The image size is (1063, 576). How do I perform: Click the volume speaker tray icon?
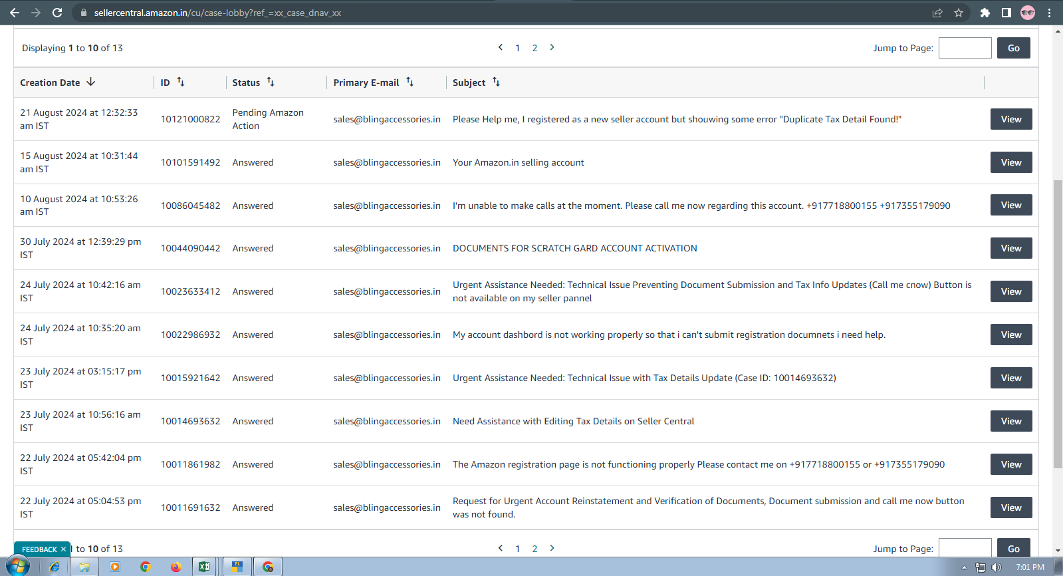(x=996, y=567)
